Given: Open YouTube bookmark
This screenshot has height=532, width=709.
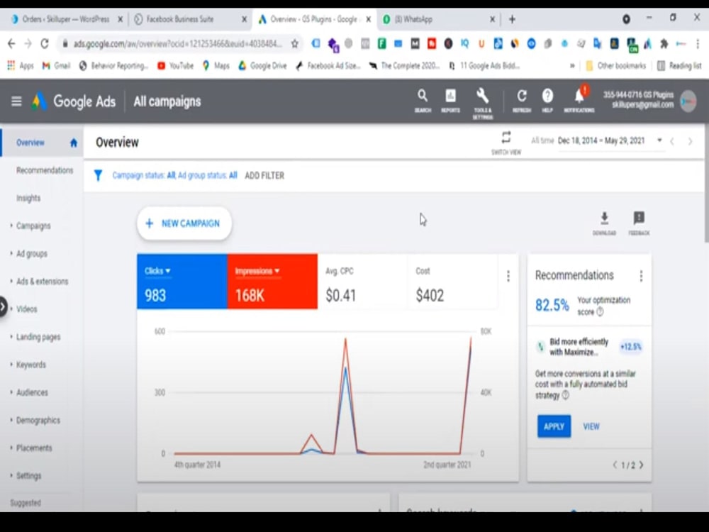Looking at the screenshot, I should [x=175, y=66].
